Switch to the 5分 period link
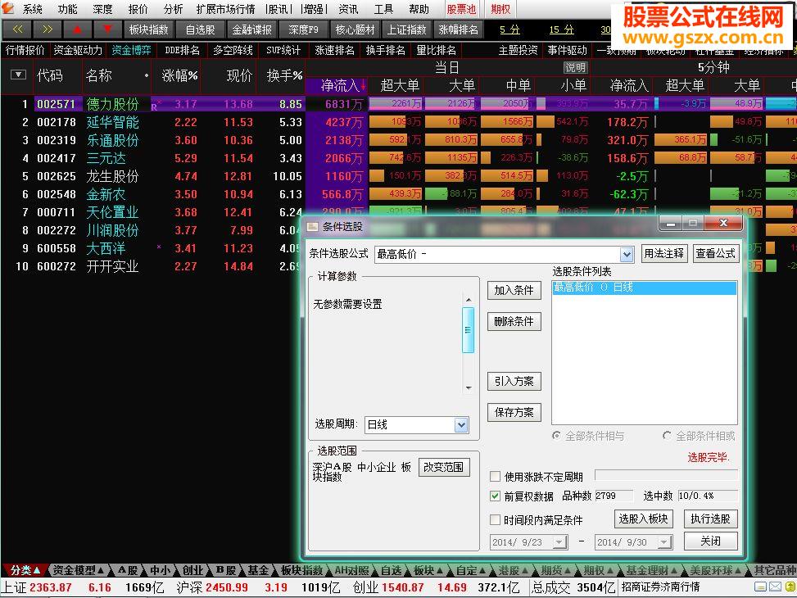This screenshot has width=797, height=598. 509,30
